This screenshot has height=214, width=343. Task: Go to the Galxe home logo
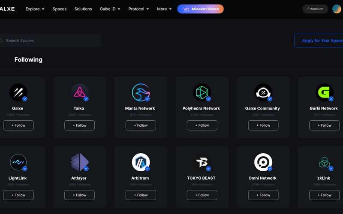coord(7,9)
